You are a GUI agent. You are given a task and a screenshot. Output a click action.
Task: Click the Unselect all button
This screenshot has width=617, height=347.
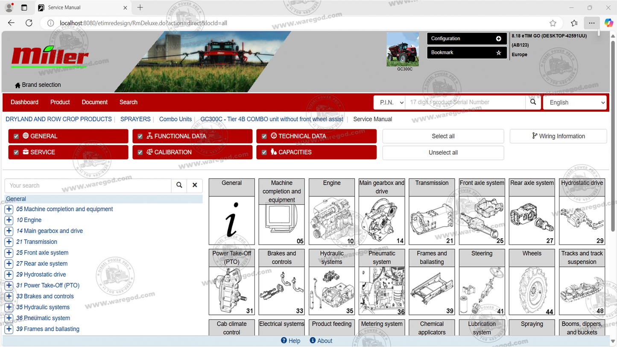pyautogui.click(x=443, y=152)
